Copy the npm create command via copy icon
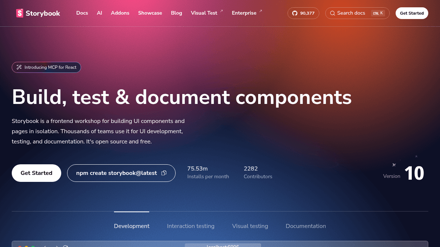 point(164,173)
